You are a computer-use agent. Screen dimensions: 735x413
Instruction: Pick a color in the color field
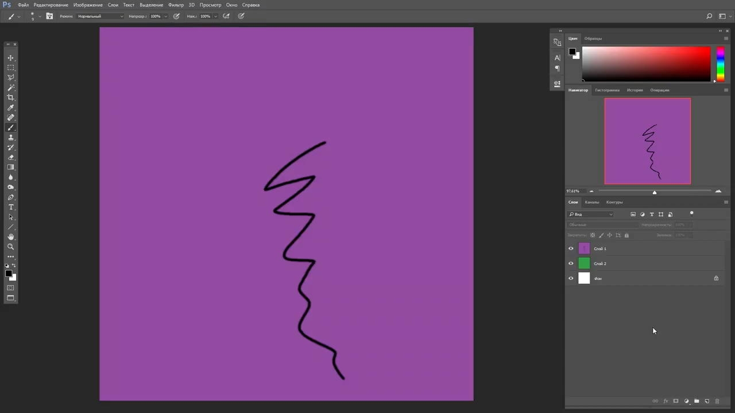[x=647, y=64]
